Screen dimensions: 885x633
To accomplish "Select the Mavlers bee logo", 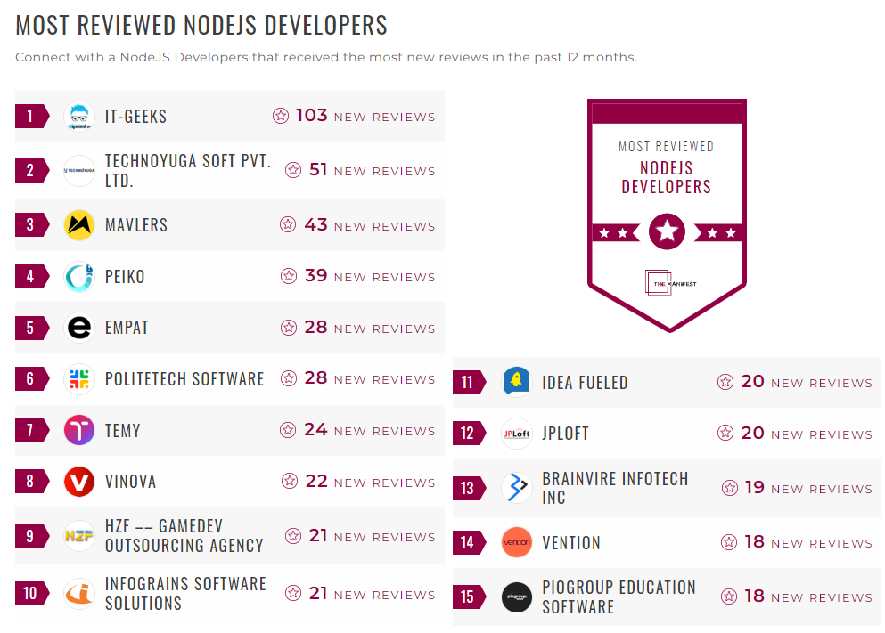I will (x=78, y=225).
